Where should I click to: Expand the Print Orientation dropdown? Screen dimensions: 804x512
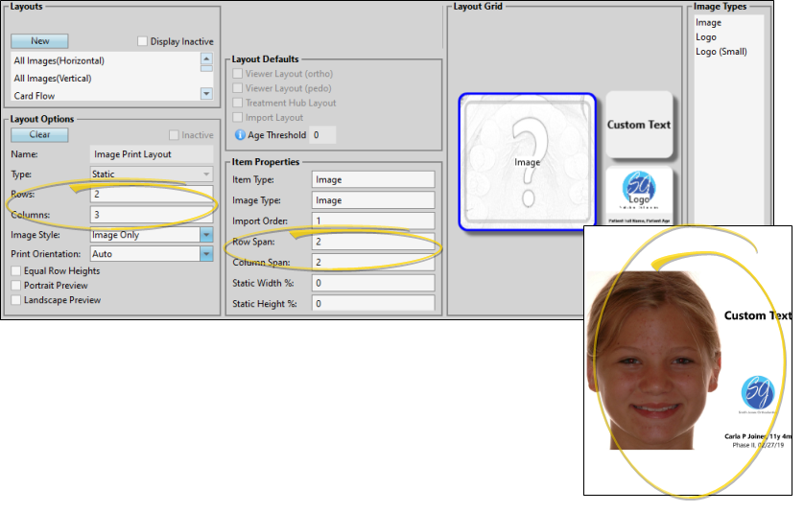pos(206,254)
